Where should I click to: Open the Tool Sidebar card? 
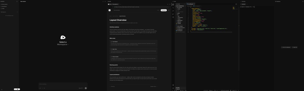click(x=133, y=43)
